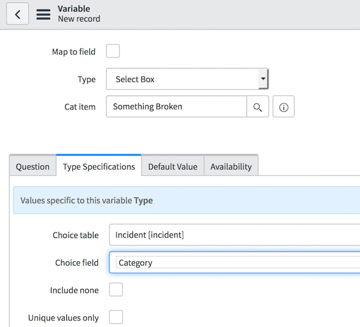Screen dimensions: 360x327
Task: Open the hamburger context menu icon
Action: (43, 14)
